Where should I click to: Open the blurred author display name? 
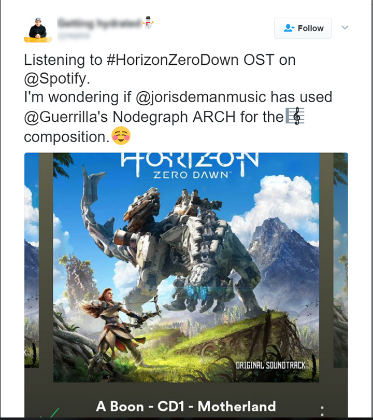point(99,23)
